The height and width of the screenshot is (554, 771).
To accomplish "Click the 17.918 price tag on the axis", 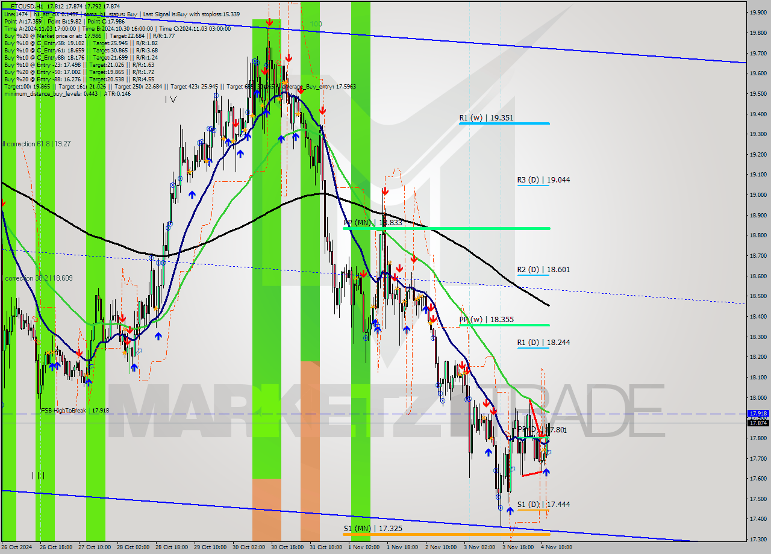I will pyautogui.click(x=758, y=414).
